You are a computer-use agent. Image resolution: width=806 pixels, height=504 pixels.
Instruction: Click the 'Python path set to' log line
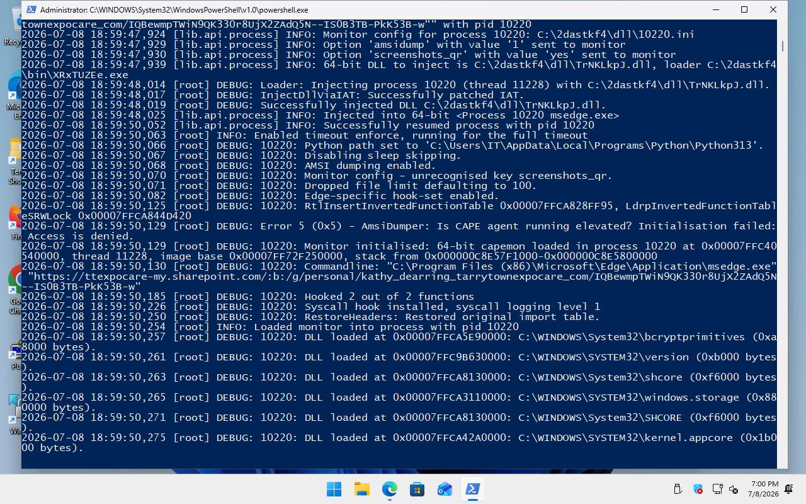coord(392,146)
